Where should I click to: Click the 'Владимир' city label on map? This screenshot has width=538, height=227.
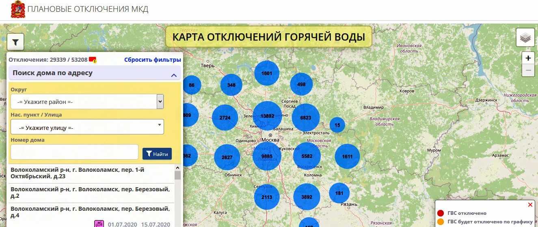tap(374, 107)
